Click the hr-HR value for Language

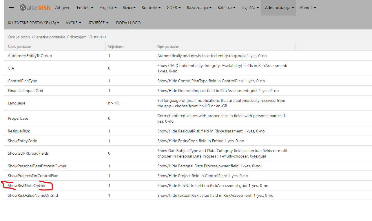point(113,103)
